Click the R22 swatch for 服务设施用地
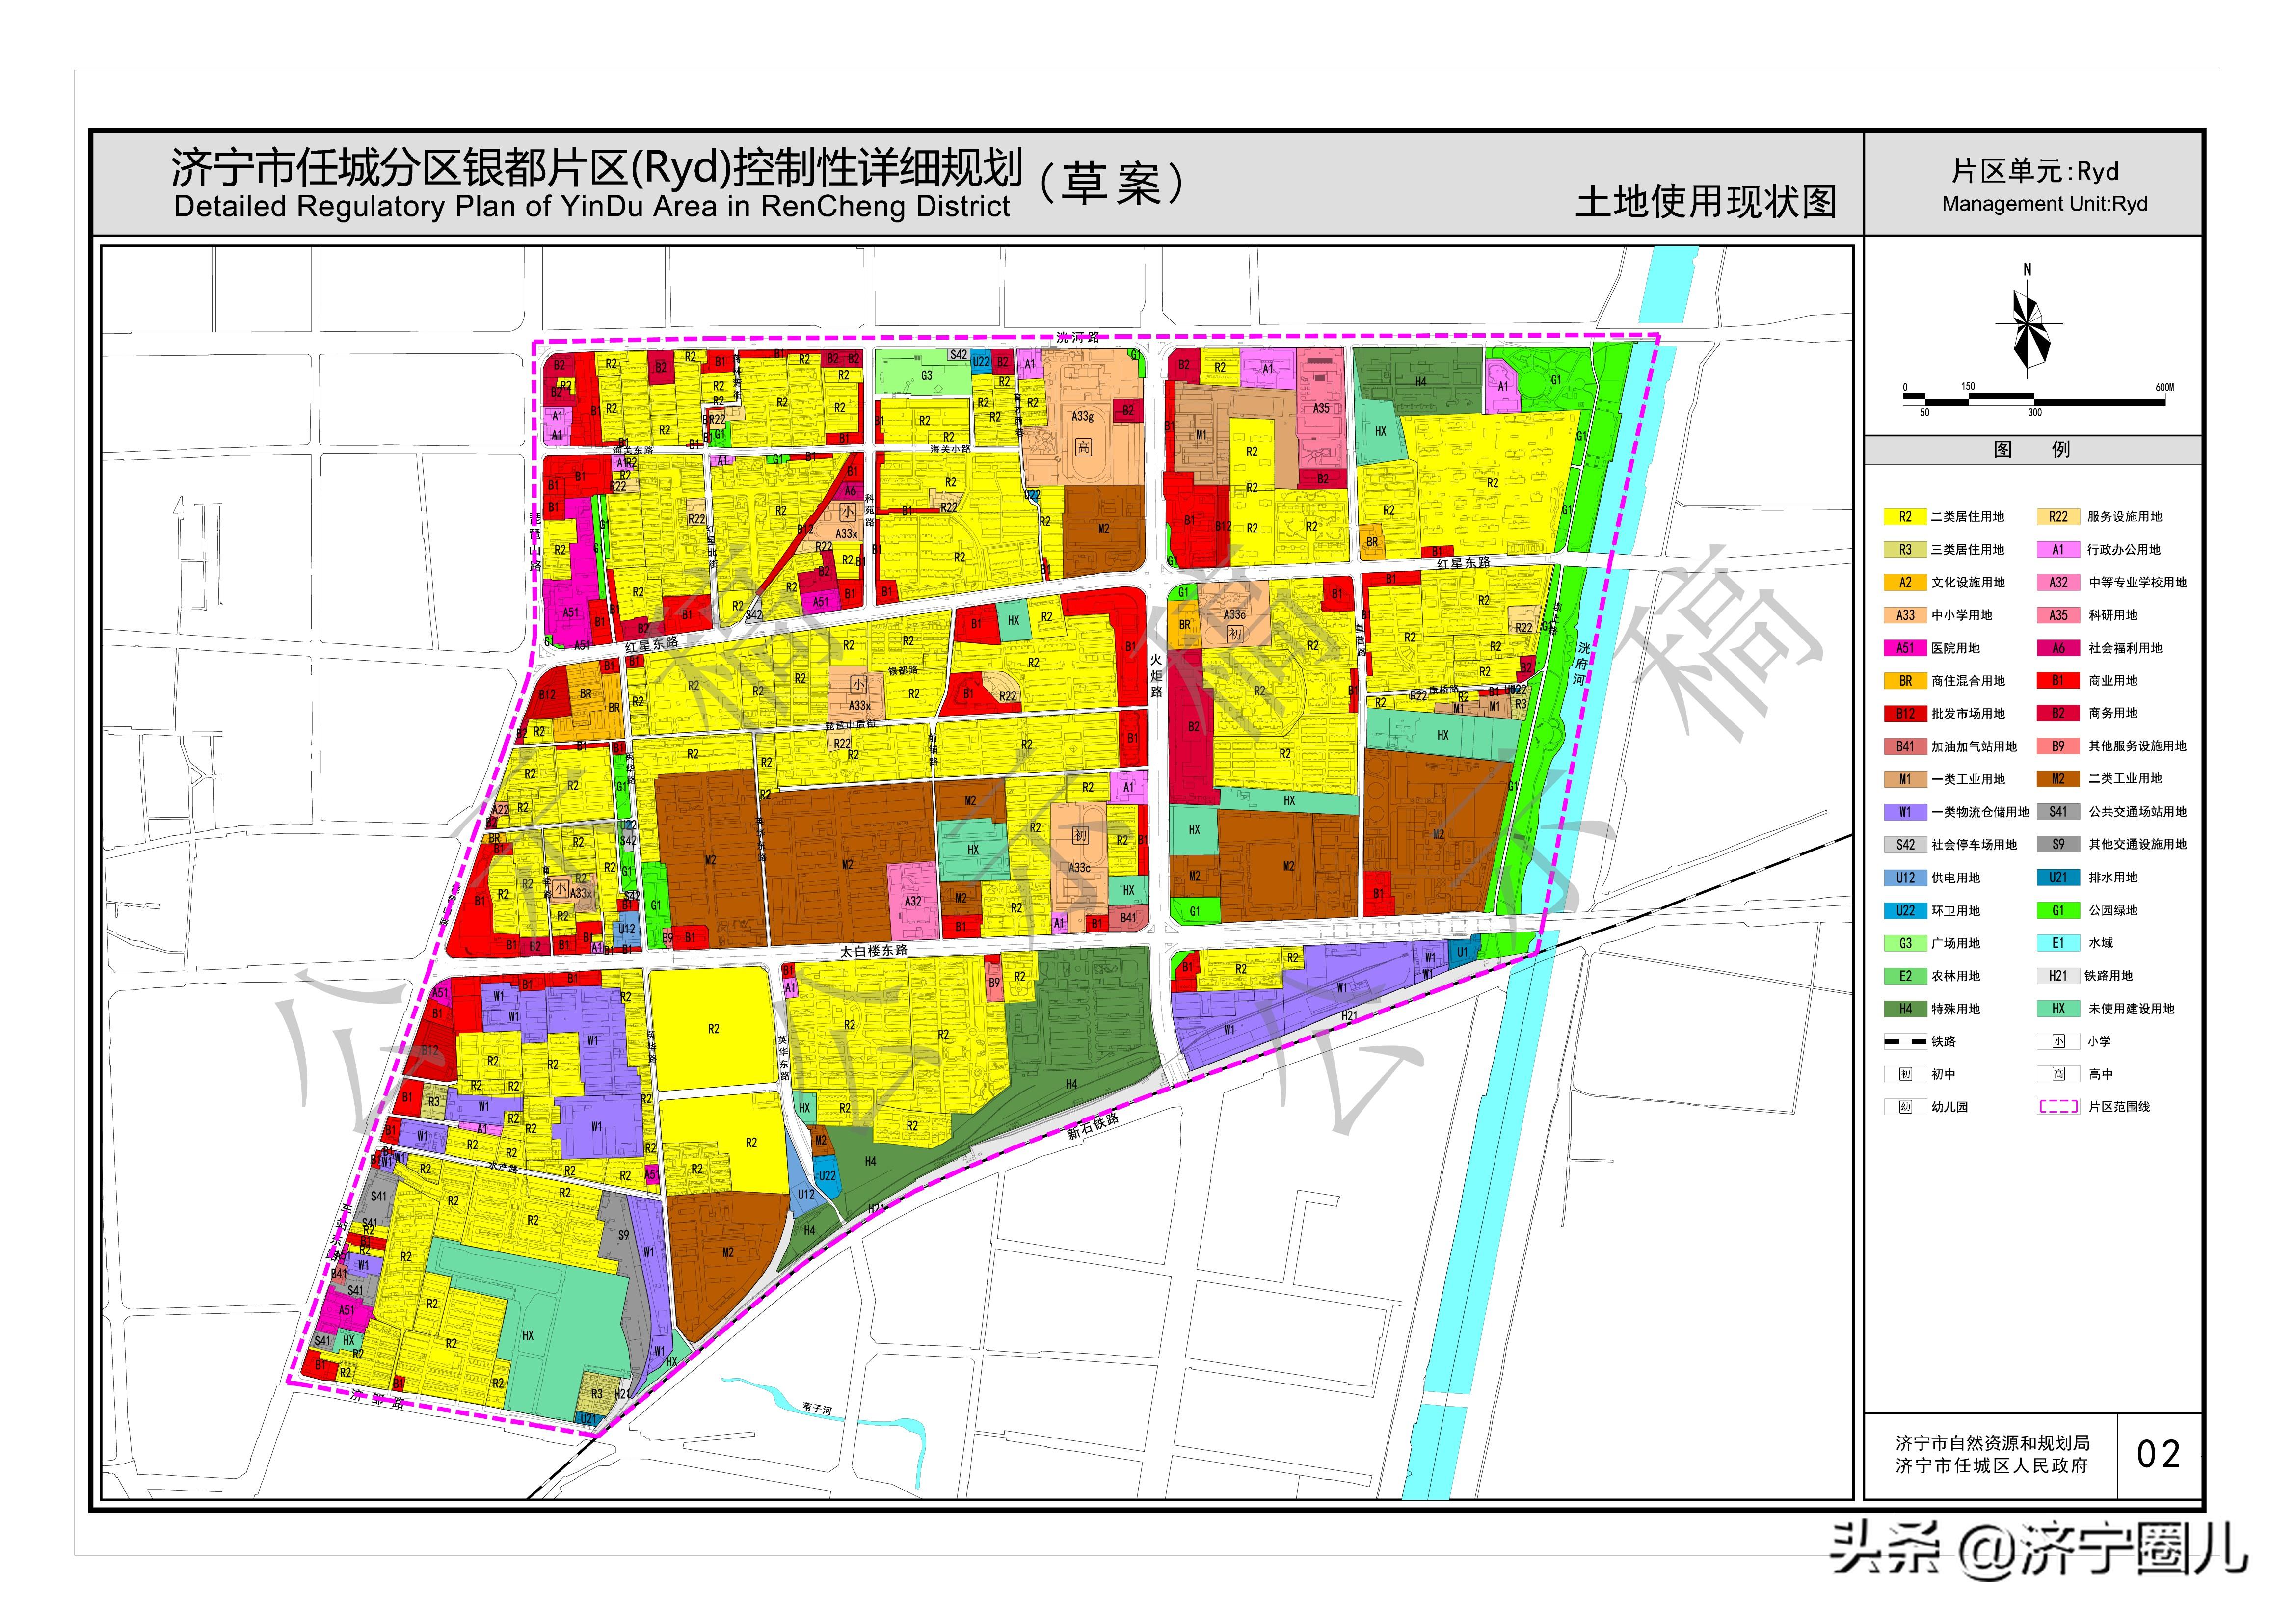 click(x=2058, y=517)
